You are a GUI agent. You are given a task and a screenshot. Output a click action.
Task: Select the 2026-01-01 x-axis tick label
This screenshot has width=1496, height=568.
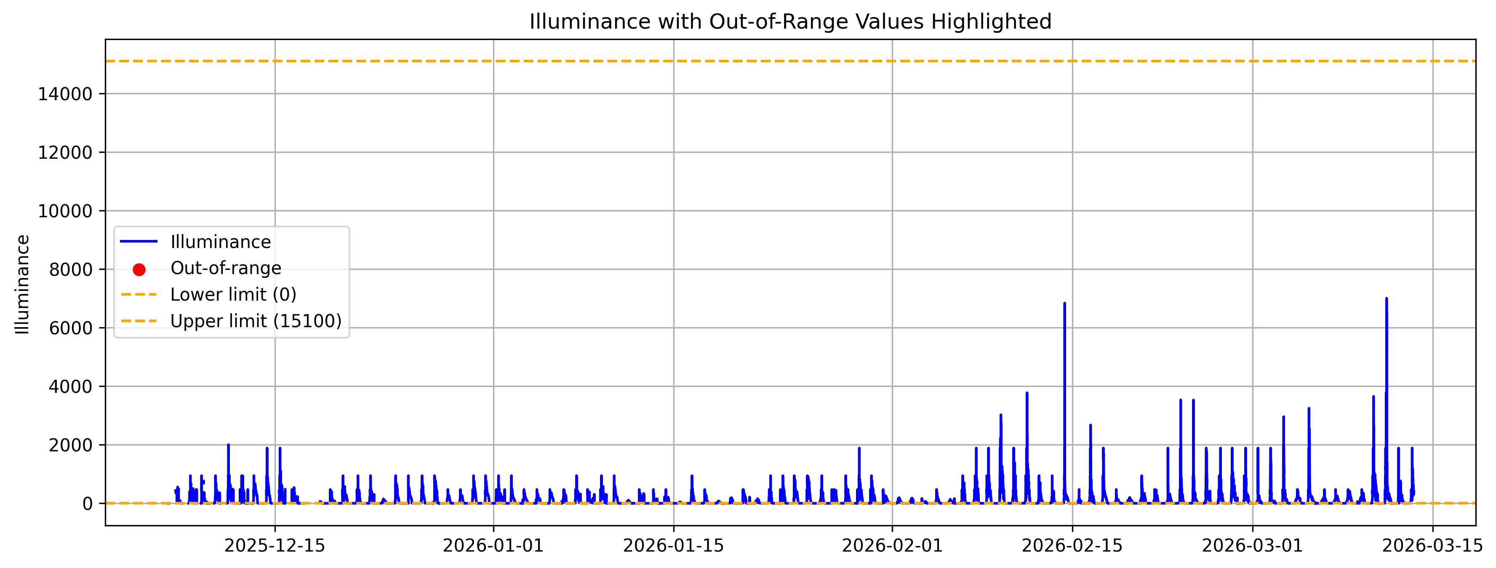tap(493, 547)
